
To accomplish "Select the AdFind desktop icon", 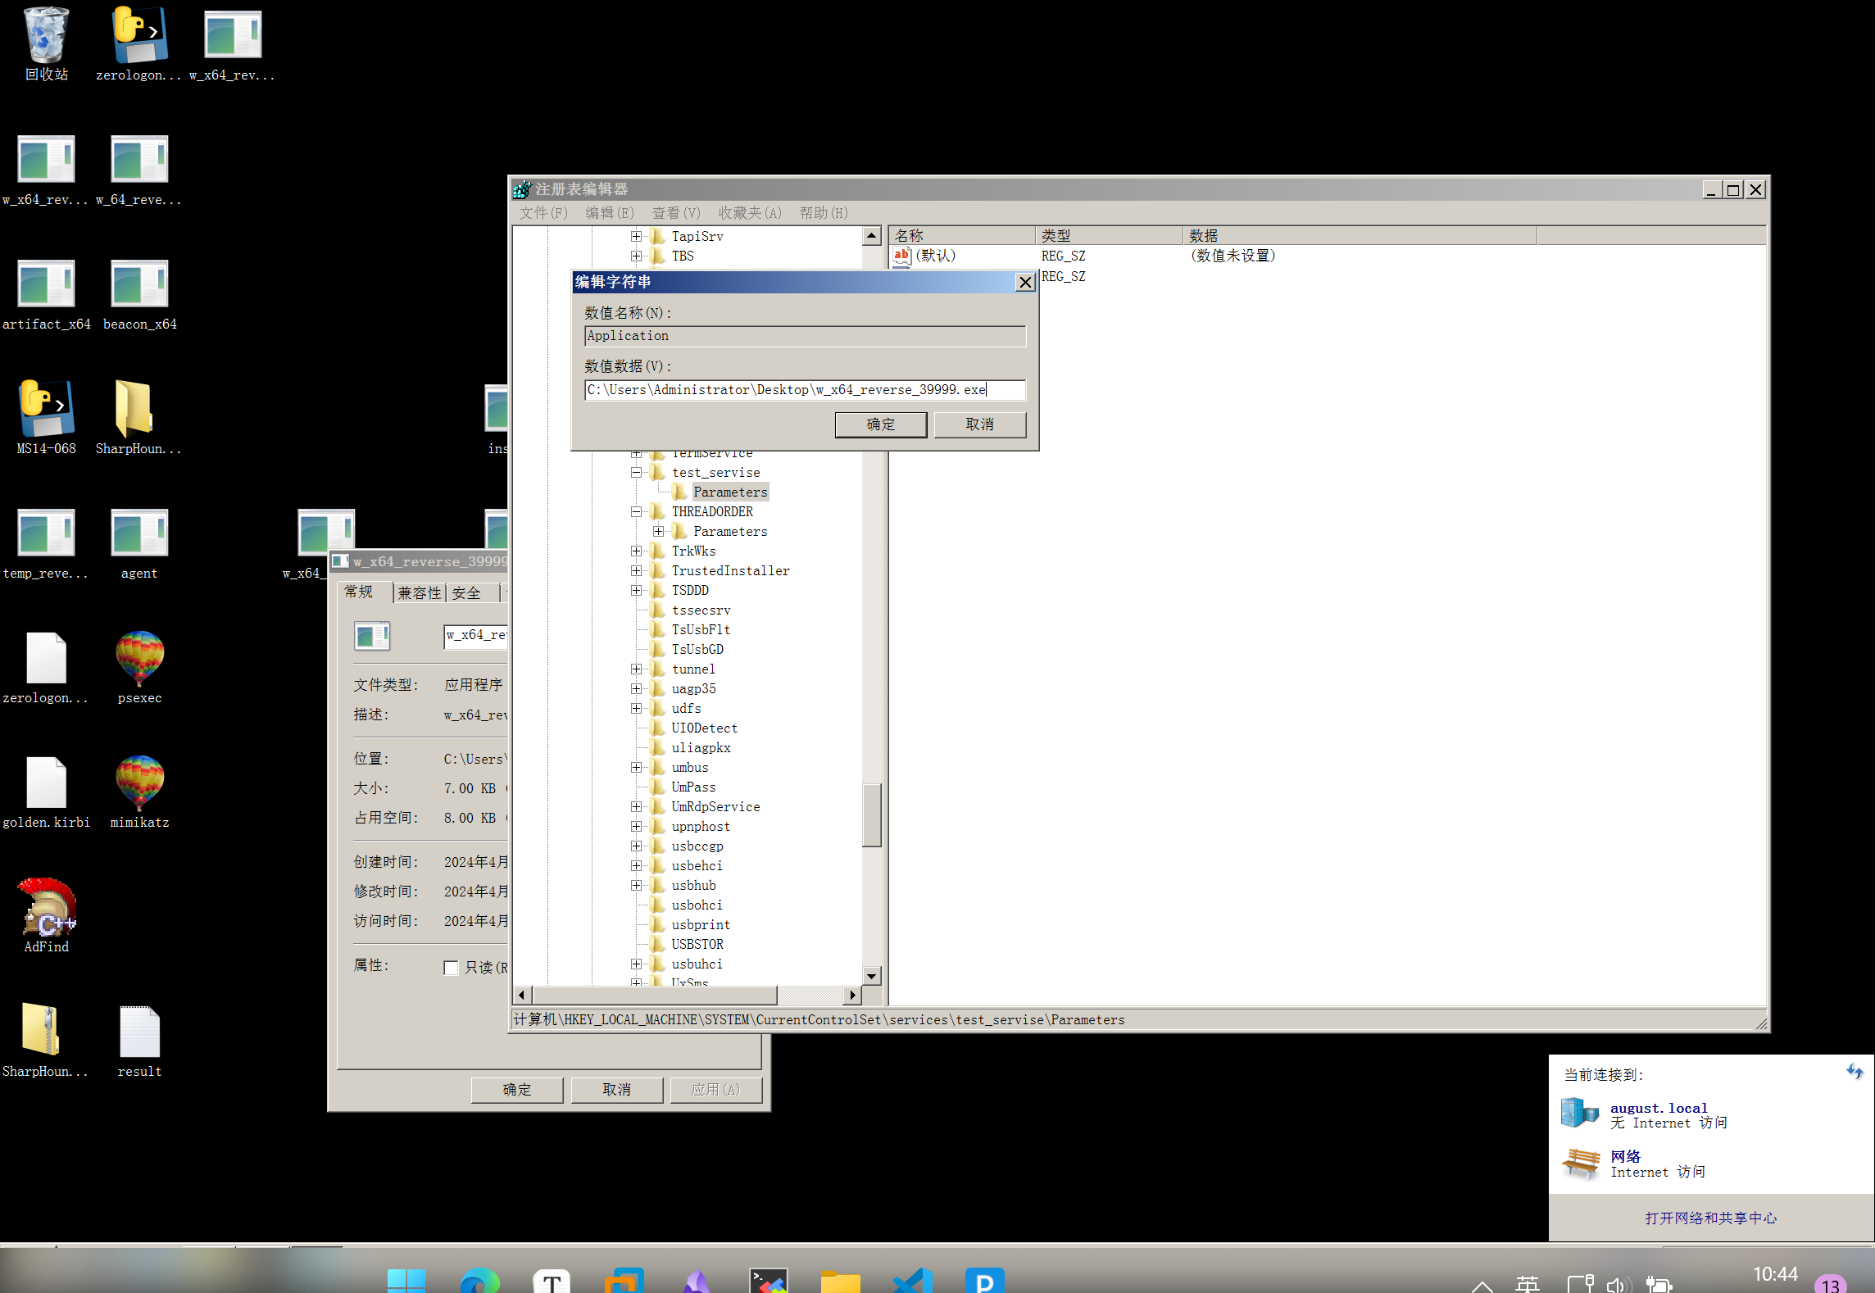I will point(48,906).
